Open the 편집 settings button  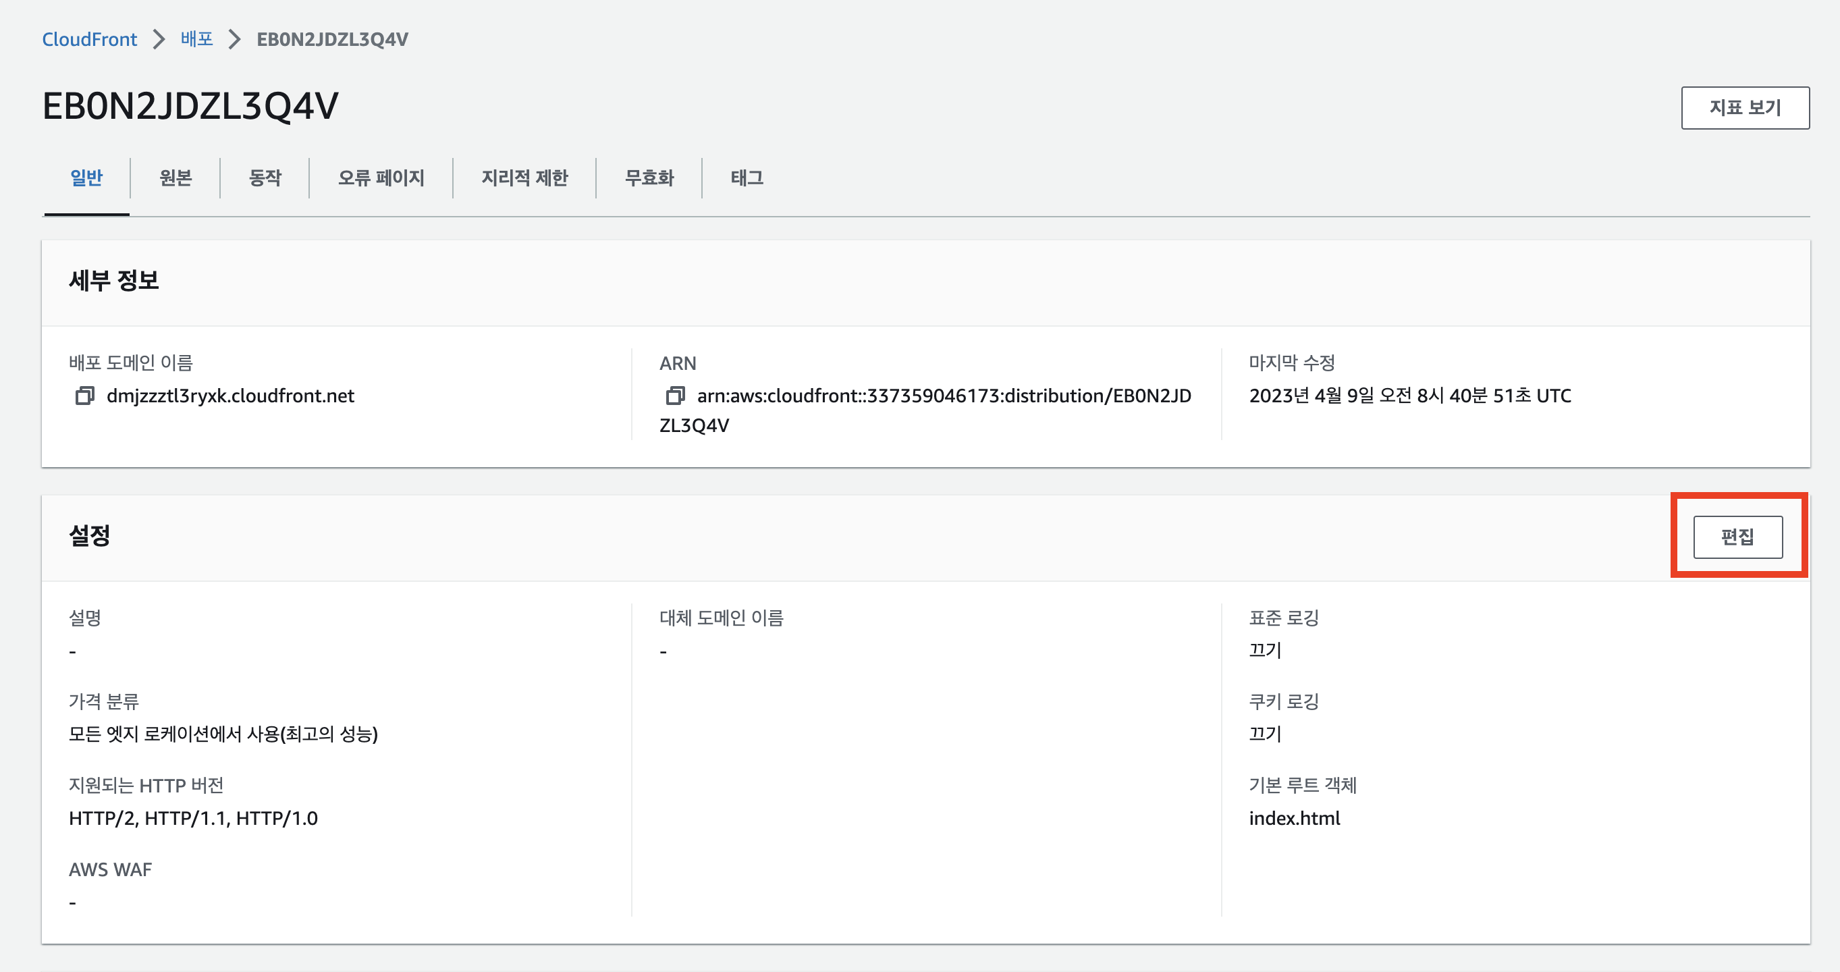click(1737, 537)
